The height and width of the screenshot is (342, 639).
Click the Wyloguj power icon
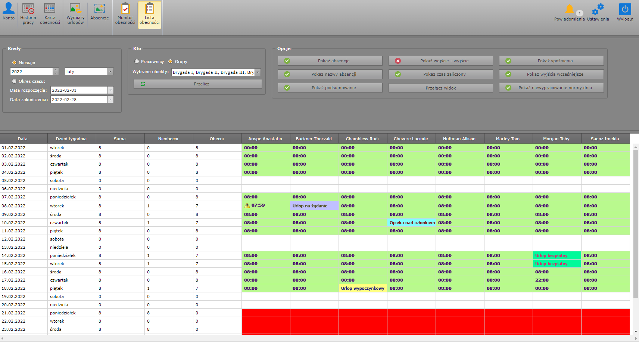pyautogui.click(x=625, y=10)
